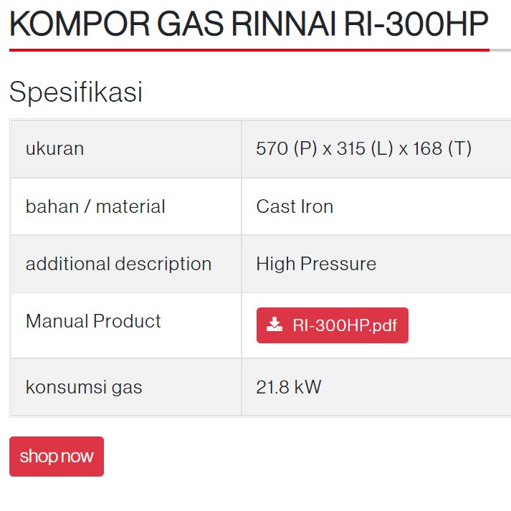Select the Spesifikasi section heading
Screen dimensions: 511x511
(76, 92)
